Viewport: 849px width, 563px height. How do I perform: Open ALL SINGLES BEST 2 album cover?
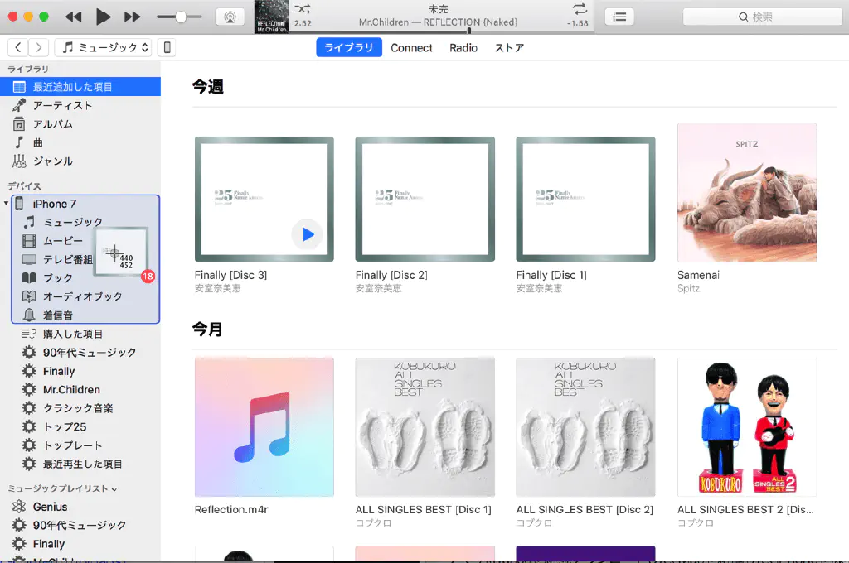click(x=747, y=426)
